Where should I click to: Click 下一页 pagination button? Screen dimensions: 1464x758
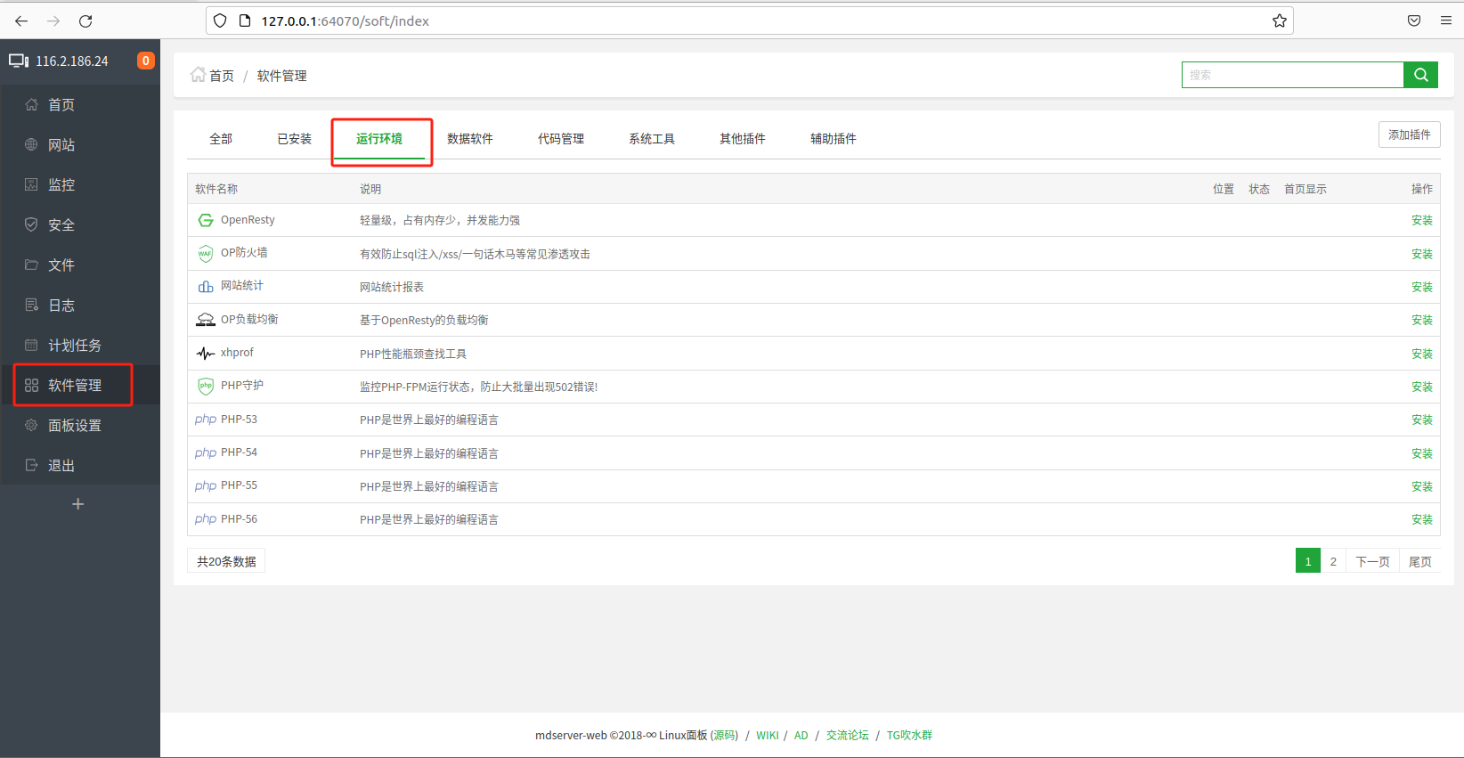pos(1372,561)
